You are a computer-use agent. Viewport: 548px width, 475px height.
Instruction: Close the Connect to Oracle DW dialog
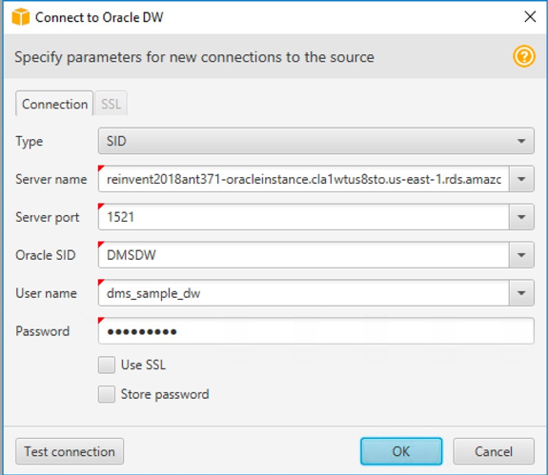pyautogui.click(x=530, y=16)
